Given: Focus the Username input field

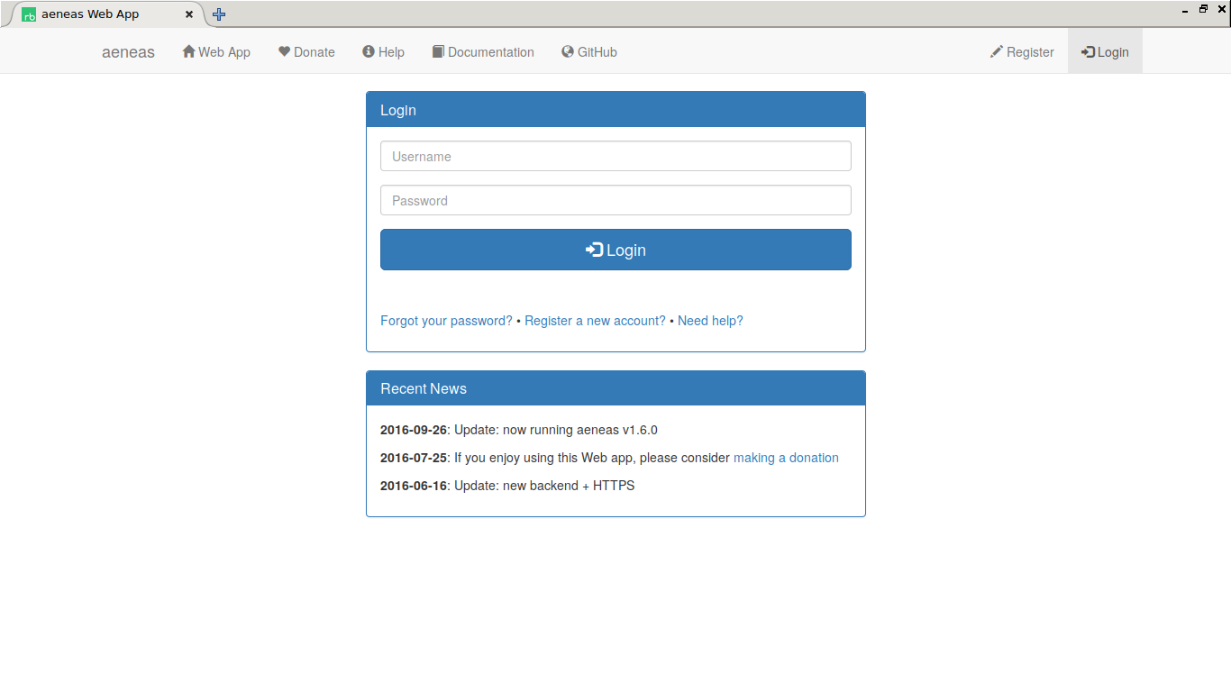Looking at the screenshot, I should (615, 156).
